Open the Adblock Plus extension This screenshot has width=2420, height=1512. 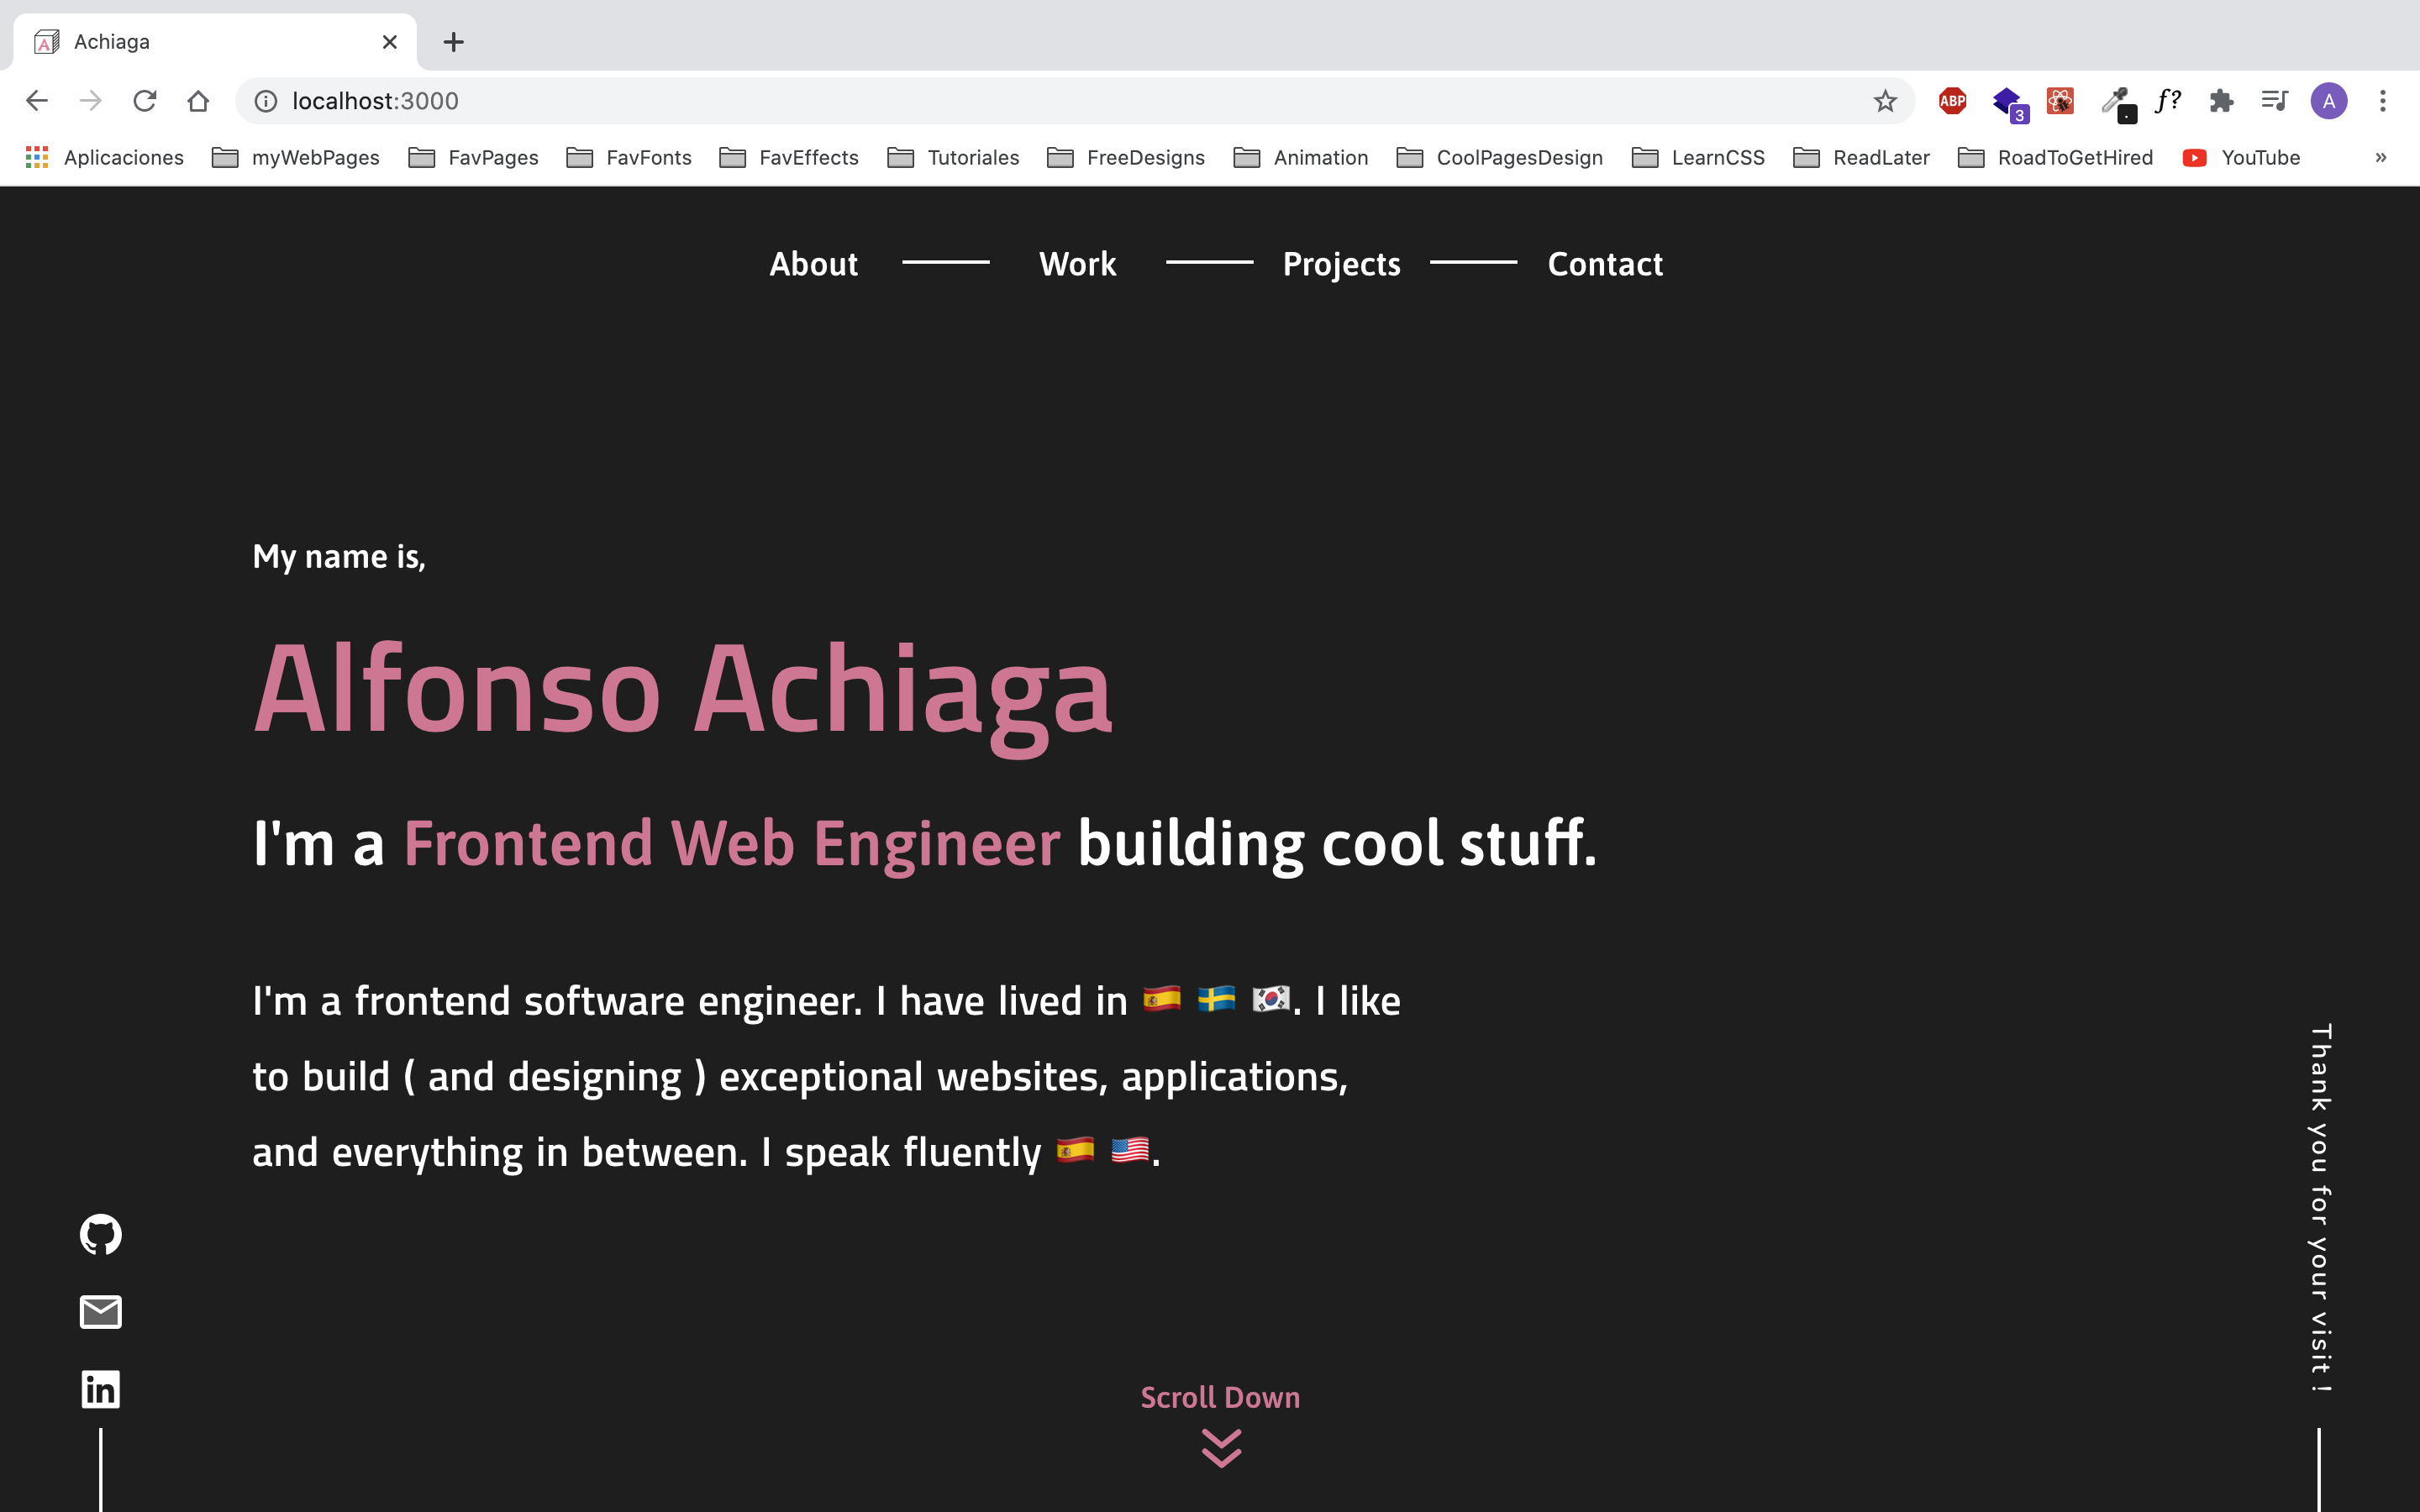1951,100
